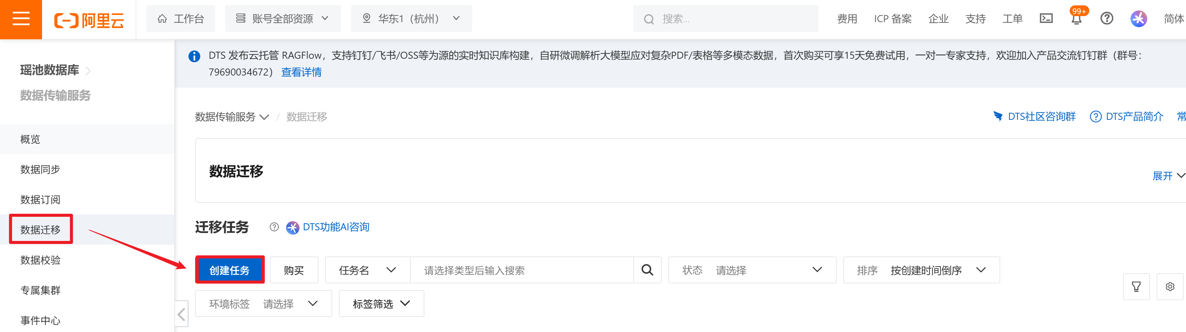Open the purple AI assistant icon in the top bar
1186x332 pixels.
click(x=1139, y=18)
